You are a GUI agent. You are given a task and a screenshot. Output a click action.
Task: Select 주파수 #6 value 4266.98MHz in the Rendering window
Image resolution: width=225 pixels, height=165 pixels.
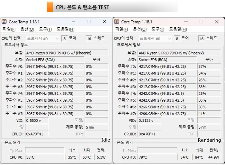(167, 107)
